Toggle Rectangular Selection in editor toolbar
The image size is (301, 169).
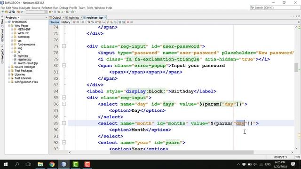pos(103,22)
